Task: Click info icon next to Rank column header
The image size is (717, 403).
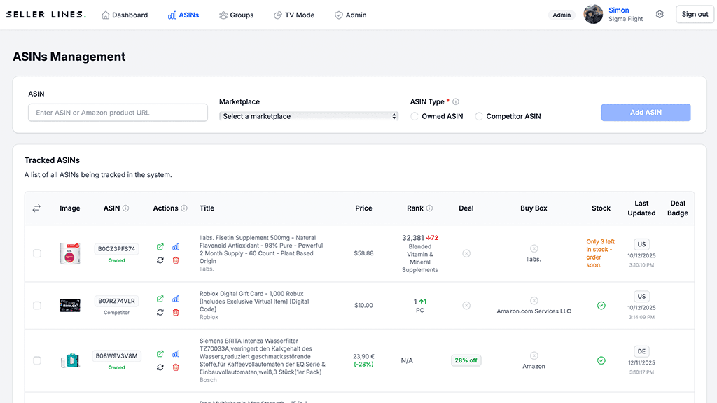Action: click(x=429, y=208)
